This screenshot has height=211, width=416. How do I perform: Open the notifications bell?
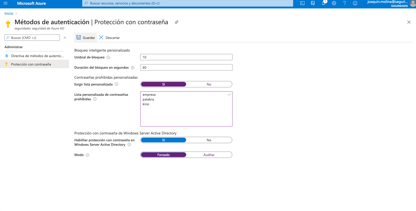[323, 3]
